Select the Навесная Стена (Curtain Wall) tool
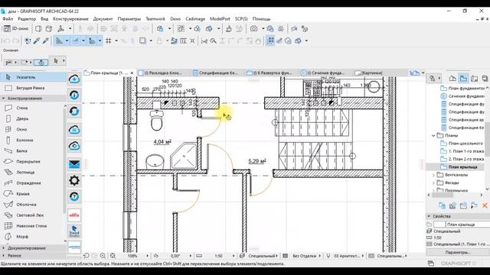Viewport: 490px width, 275px height. pos(33,226)
